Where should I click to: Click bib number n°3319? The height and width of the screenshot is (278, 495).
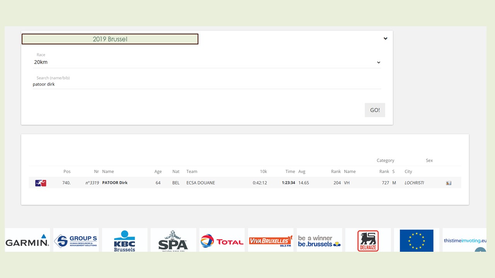pyautogui.click(x=92, y=183)
